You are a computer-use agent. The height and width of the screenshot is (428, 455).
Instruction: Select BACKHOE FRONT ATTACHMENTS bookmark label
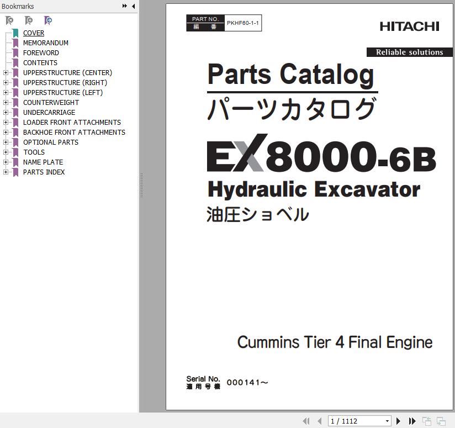(x=75, y=133)
